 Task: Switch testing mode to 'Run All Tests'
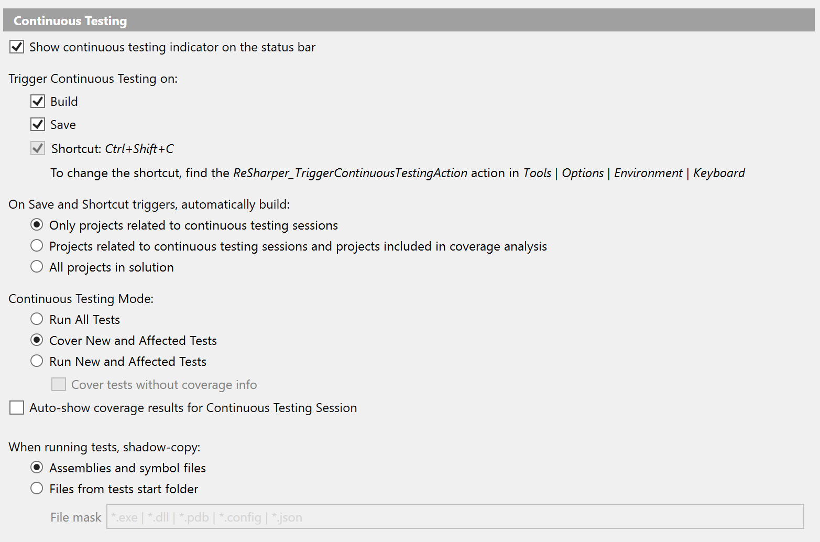[x=37, y=319]
